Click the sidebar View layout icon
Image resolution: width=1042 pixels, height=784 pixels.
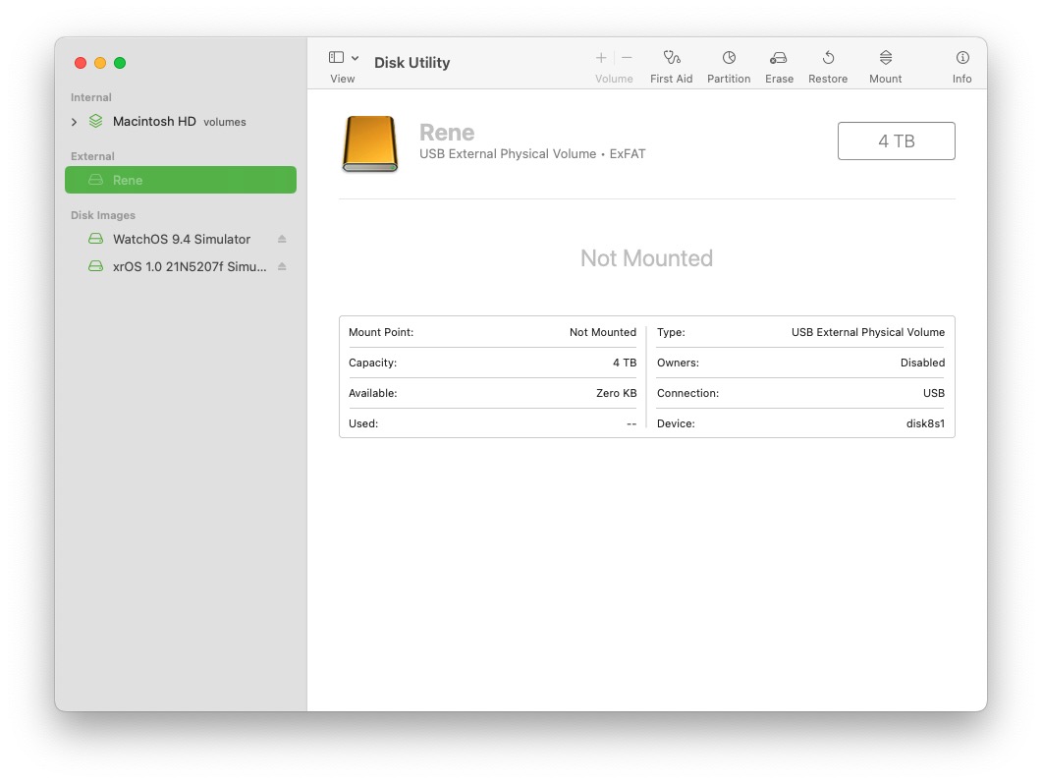335,57
